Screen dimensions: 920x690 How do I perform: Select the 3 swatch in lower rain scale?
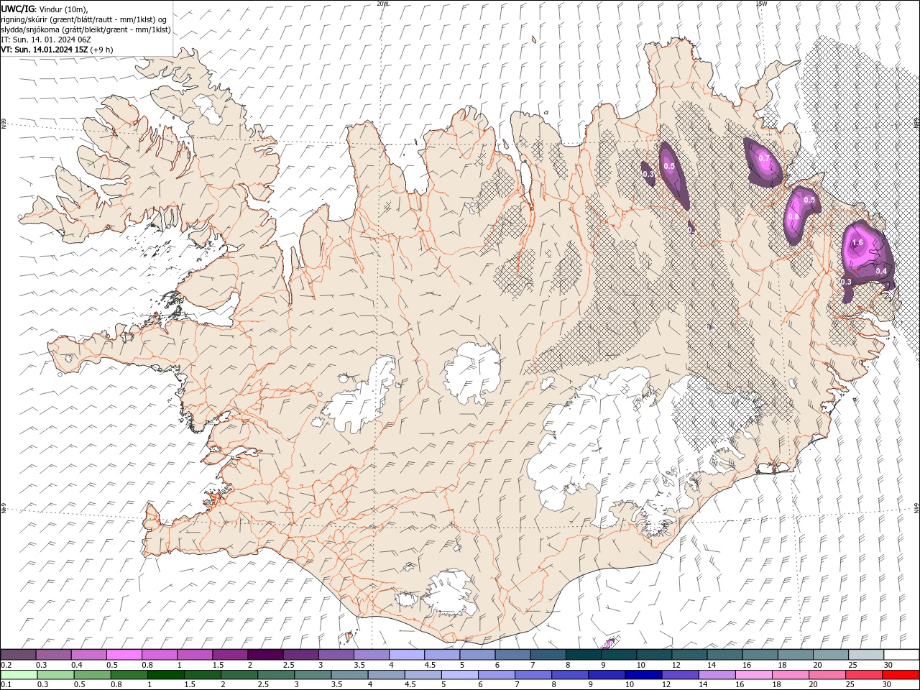pos(313,675)
